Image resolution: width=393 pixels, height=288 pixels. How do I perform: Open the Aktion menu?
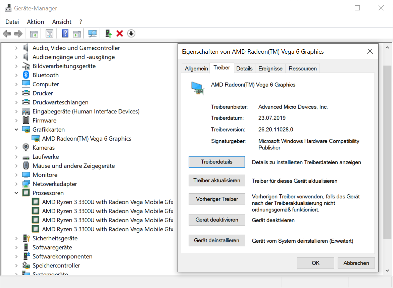[x=35, y=22]
